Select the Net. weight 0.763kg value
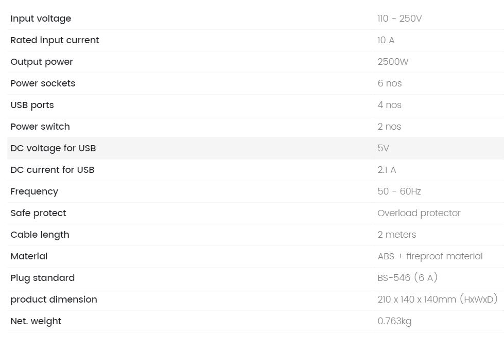504x353 pixels. (x=394, y=321)
